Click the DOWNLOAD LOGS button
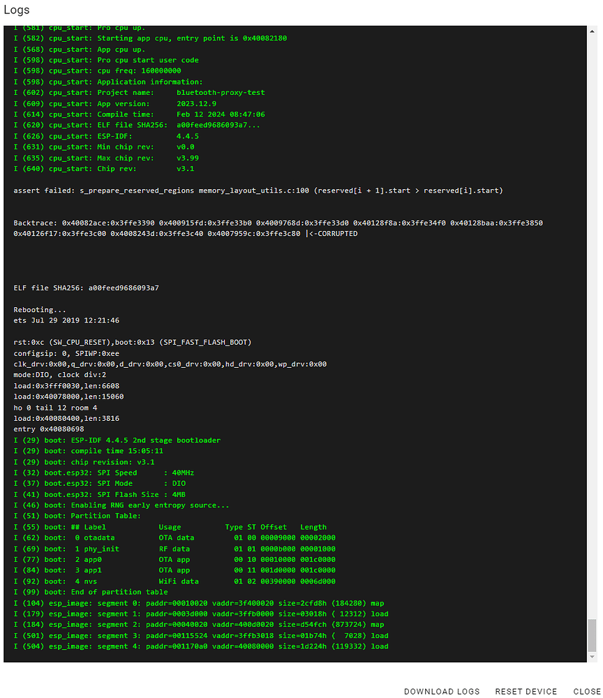Viewport: 603px width, 698px height. coord(442,691)
